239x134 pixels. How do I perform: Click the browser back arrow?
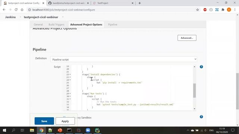[4, 10]
